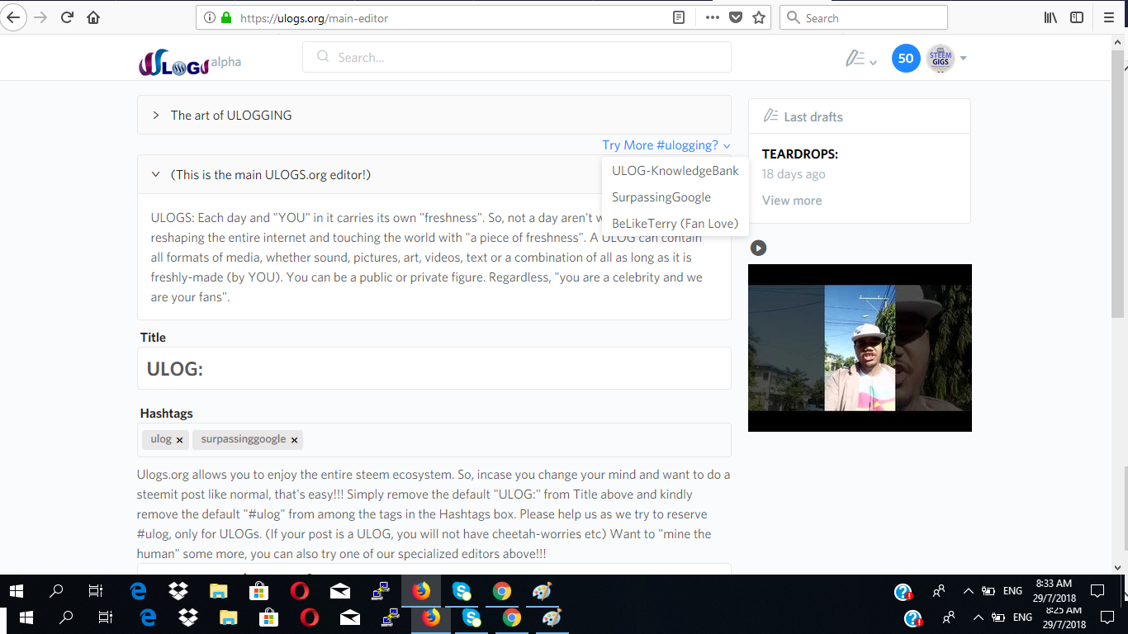Remove the ulog hashtag with its x
This screenshot has height=634, width=1128.
tap(179, 440)
